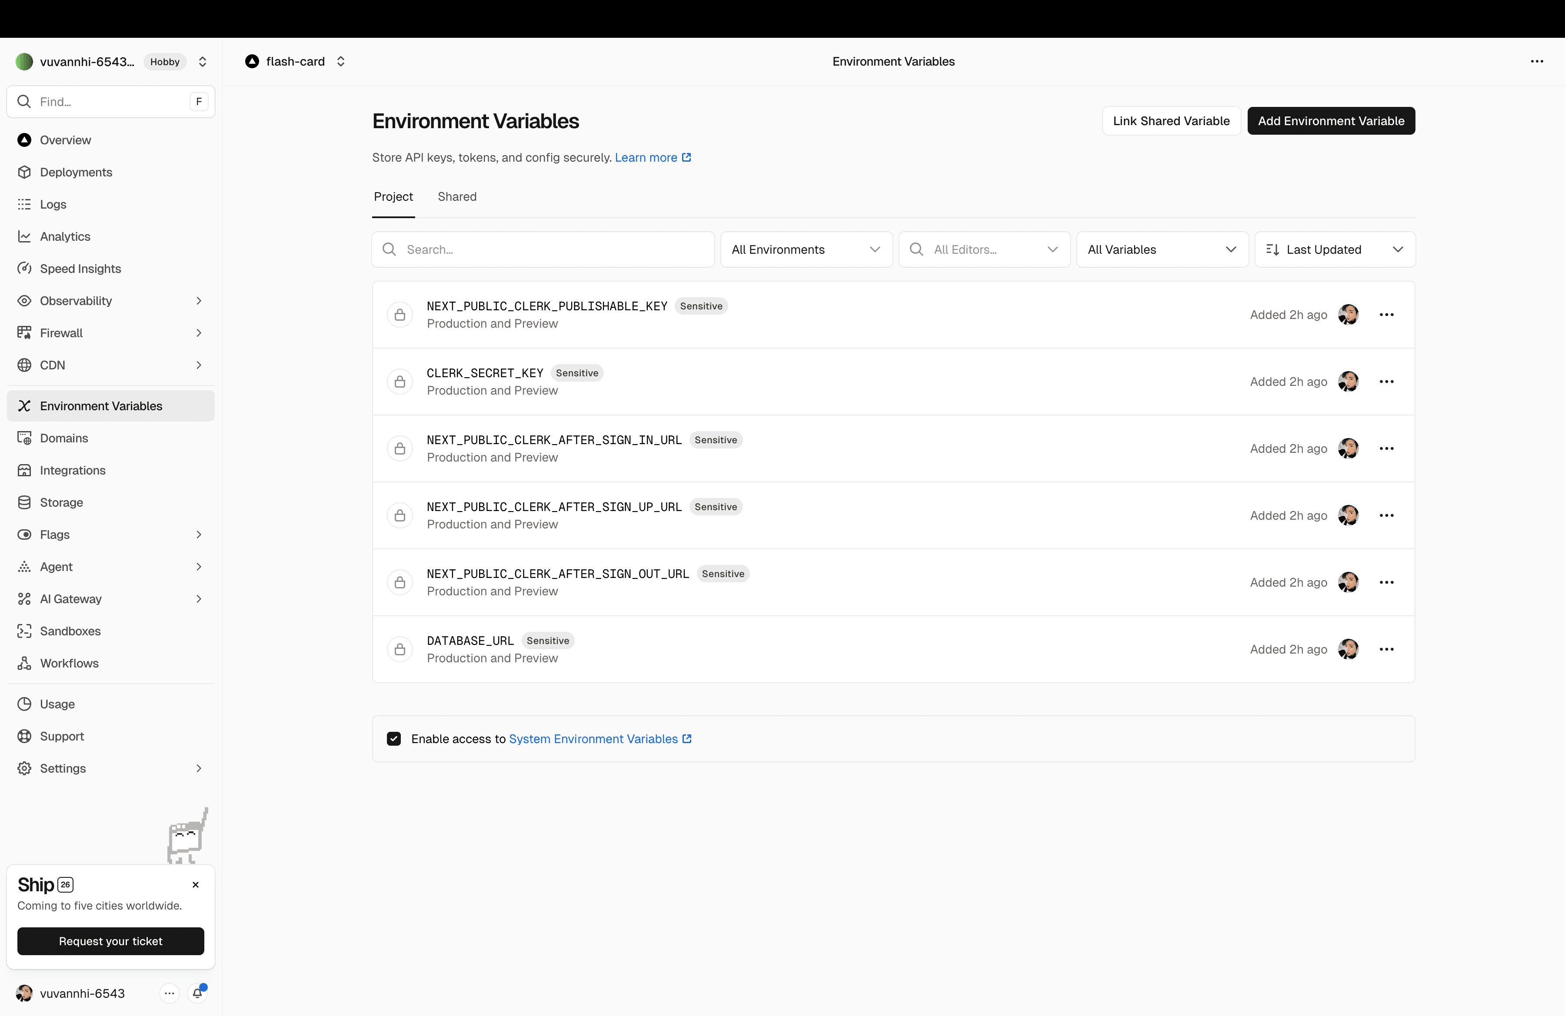Open the All Environments dropdown
The width and height of the screenshot is (1565, 1016).
(x=806, y=250)
